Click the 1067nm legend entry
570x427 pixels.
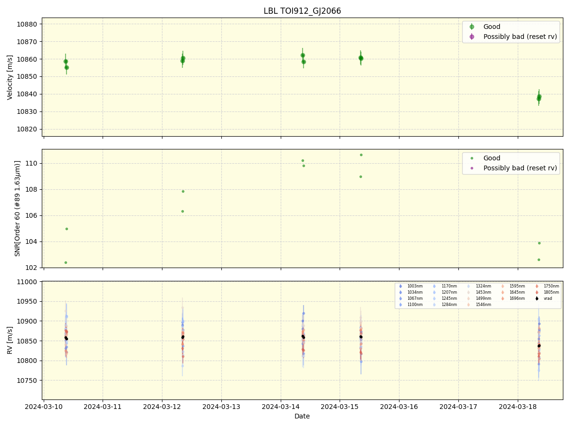coord(411,298)
